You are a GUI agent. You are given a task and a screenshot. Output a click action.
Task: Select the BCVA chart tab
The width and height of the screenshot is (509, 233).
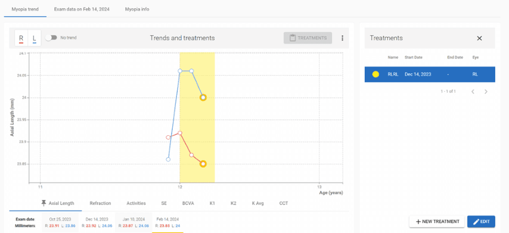click(188, 203)
